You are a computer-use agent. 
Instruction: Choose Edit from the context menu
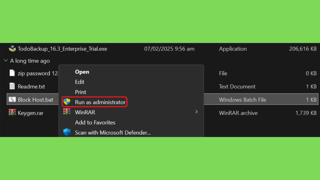pos(80,82)
